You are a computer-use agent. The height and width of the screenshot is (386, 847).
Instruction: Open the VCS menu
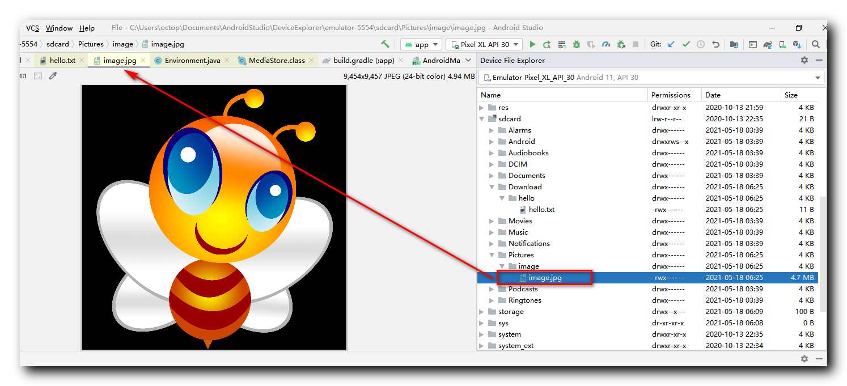[x=32, y=28]
